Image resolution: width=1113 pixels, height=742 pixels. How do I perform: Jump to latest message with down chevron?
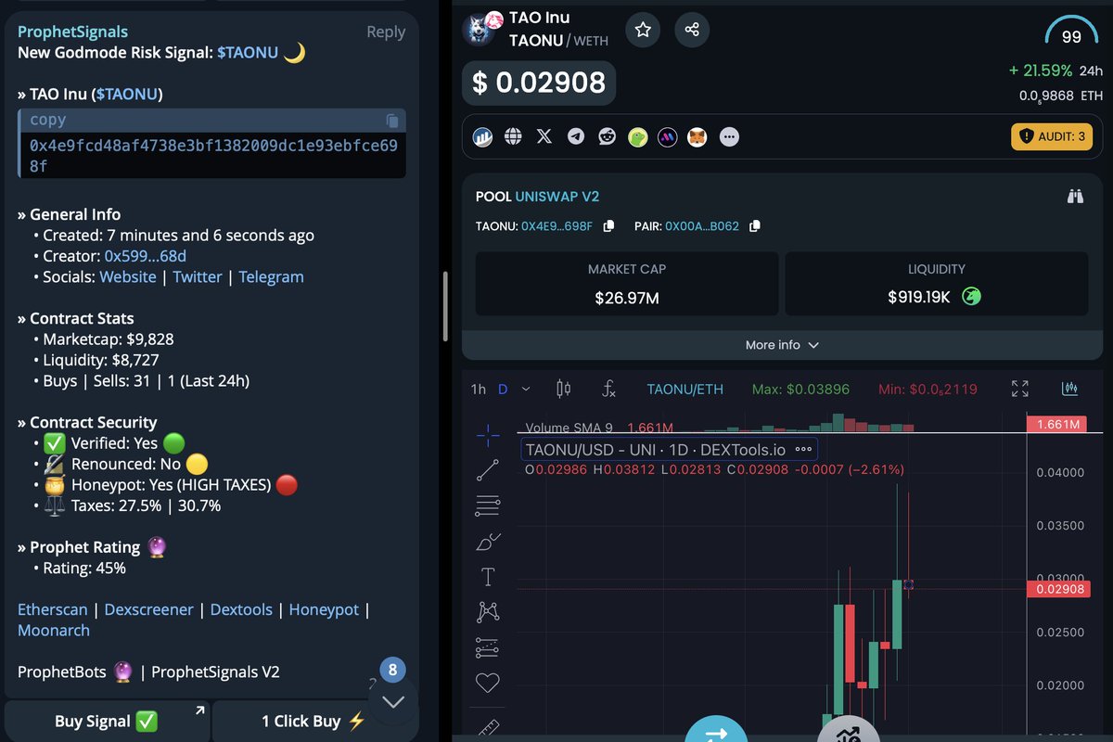pyautogui.click(x=393, y=702)
